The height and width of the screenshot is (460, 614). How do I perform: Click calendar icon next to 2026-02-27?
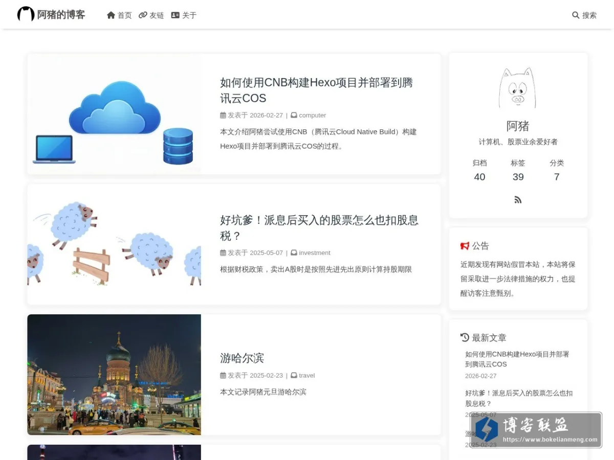tap(223, 116)
